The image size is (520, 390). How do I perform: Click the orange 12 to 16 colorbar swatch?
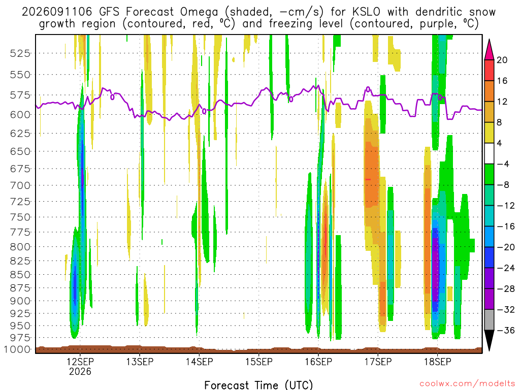(489, 91)
